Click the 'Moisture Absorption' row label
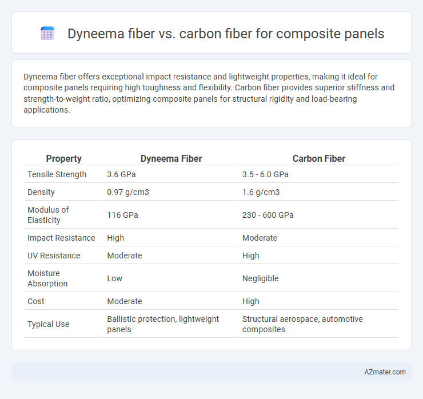The image size is (423, 399). click(x=47, y=278)
